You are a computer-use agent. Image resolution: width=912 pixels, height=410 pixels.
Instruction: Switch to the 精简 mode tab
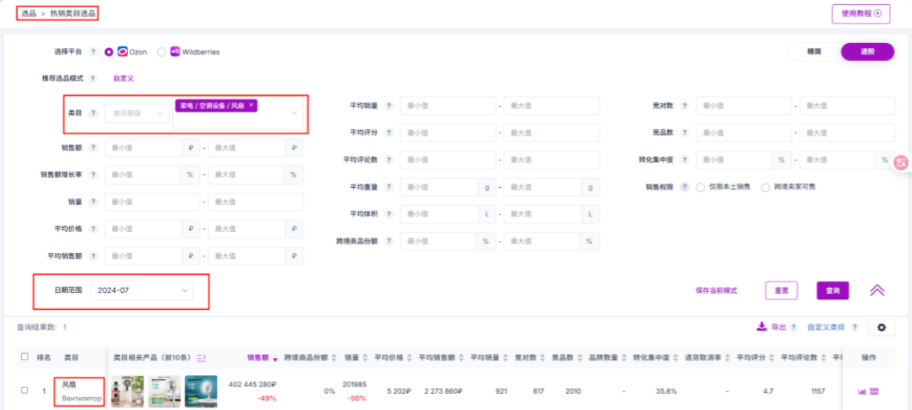pyautogui.click(x=813, y=51)
